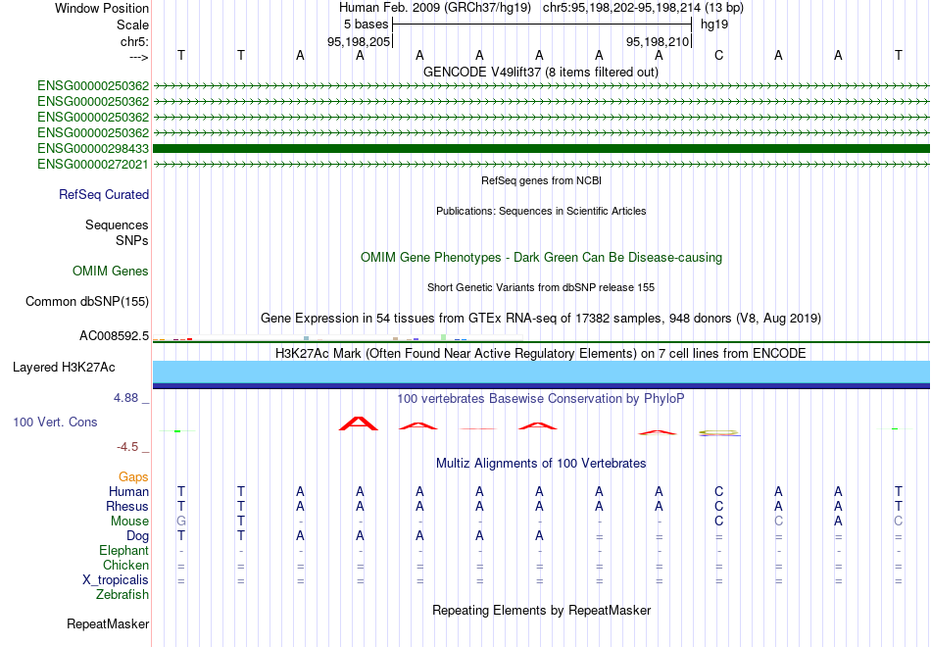931x647 pixels.
Task: Click the Zebrafish alignment row label
Action: click(x=122, y=594)
